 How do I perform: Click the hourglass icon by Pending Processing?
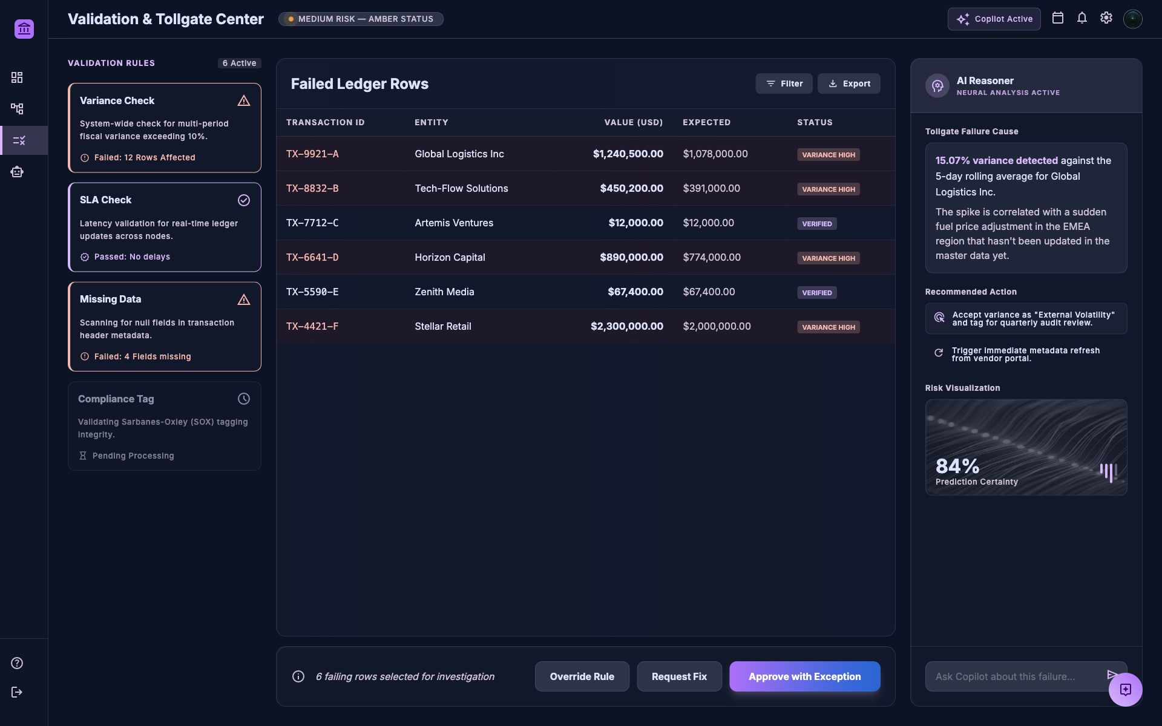[83, 456]
